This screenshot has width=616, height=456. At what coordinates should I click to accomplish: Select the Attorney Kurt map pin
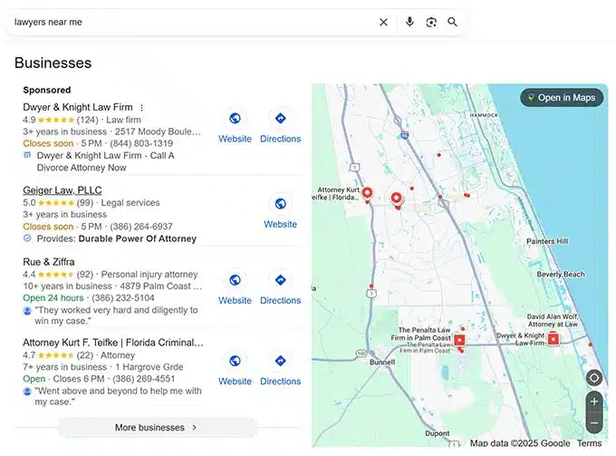click(x=367, y=193)
